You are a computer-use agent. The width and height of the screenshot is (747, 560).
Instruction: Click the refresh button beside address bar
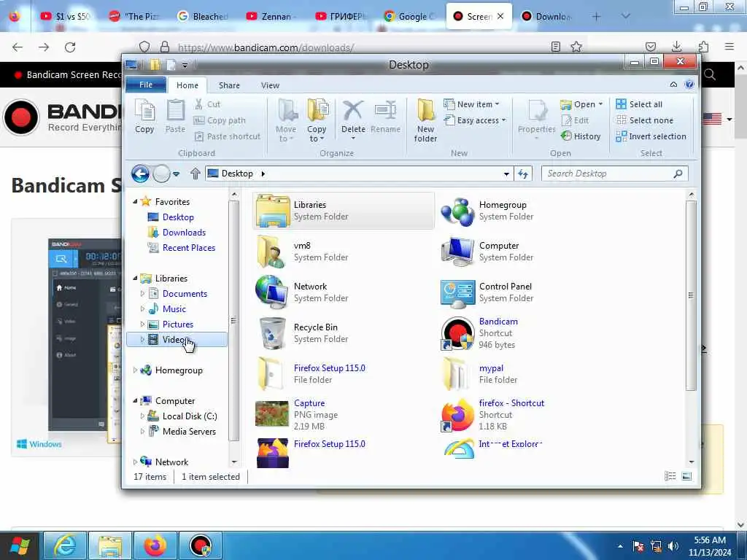click(x=523, y=174)
